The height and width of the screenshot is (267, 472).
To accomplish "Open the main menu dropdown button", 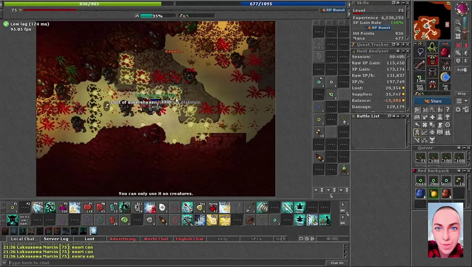I will click(462, 101).
